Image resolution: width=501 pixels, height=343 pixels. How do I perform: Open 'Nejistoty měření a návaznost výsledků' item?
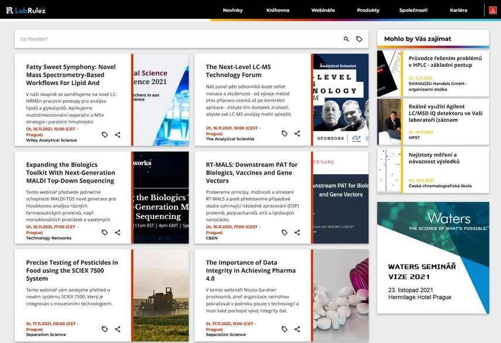pyautogui.click(x=434, y=158)
